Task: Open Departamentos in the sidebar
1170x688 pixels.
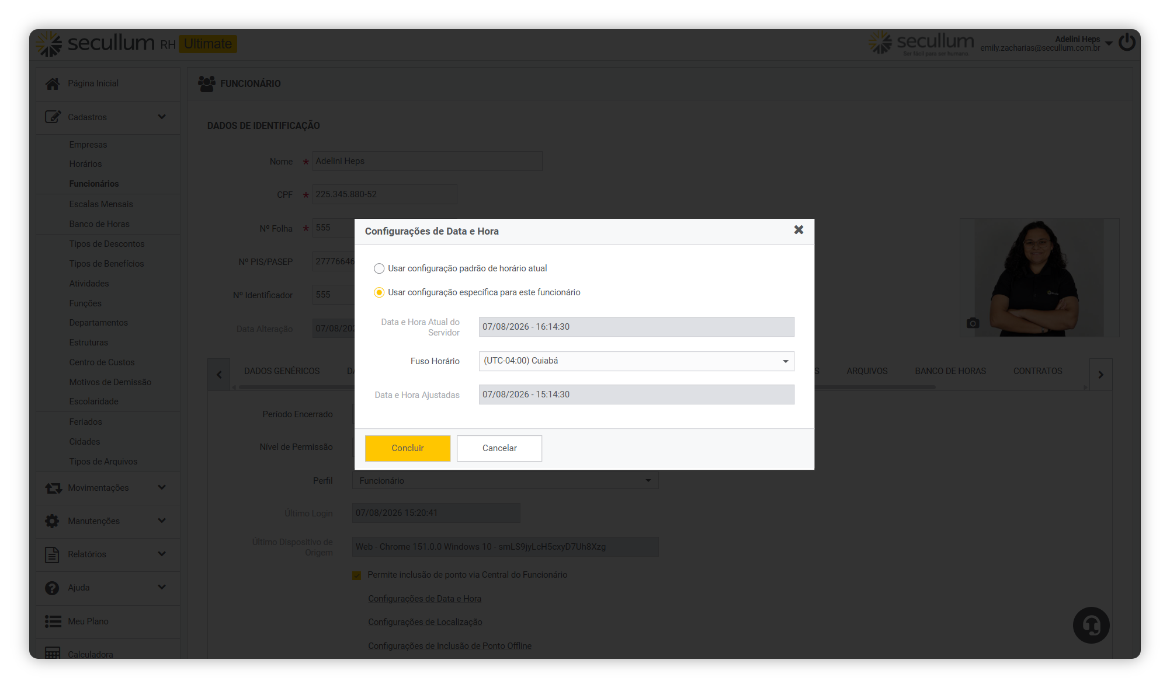Action: 98,323
